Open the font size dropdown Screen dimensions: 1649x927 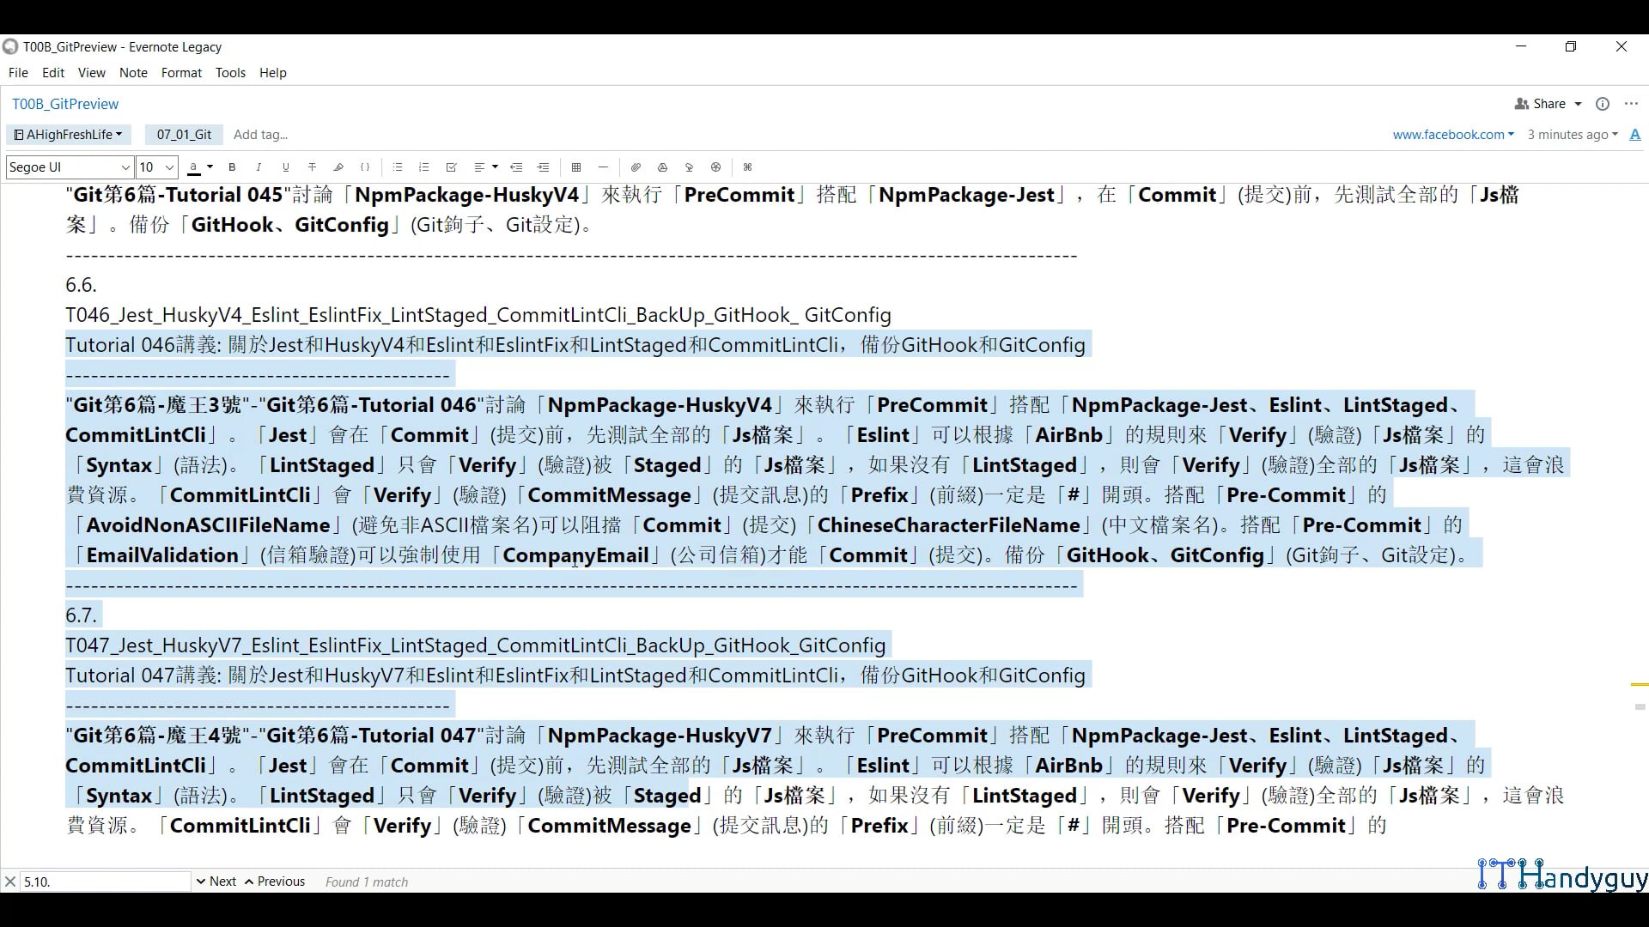pos(155,167)
